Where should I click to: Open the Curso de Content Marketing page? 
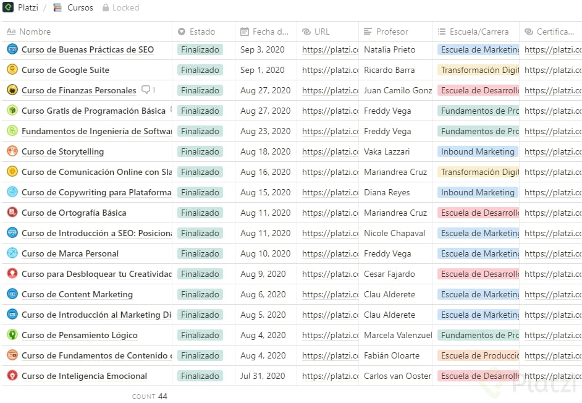point(77,294)
